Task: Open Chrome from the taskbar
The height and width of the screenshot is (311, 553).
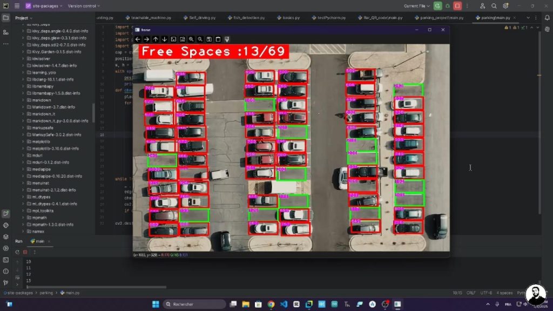Action: [x=271, y=304]
